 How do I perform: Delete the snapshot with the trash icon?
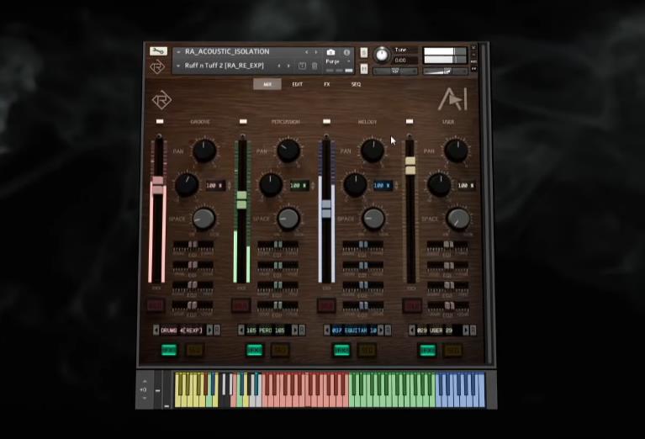pos(315,66)
